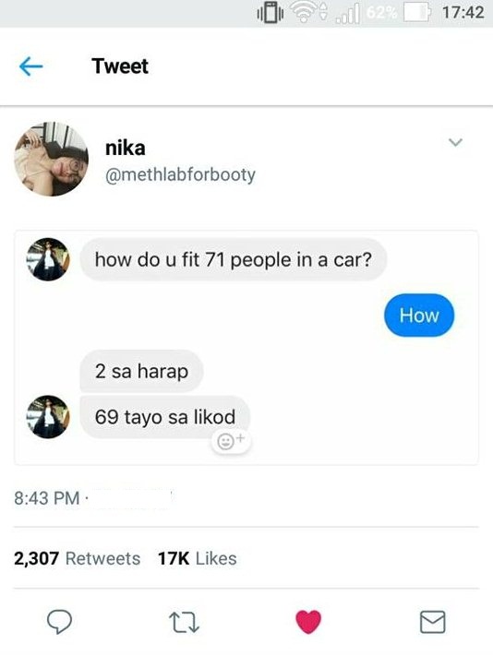Select the blue "How" message bubble
The height and width of the screenshot is (655, 493).
419,316
